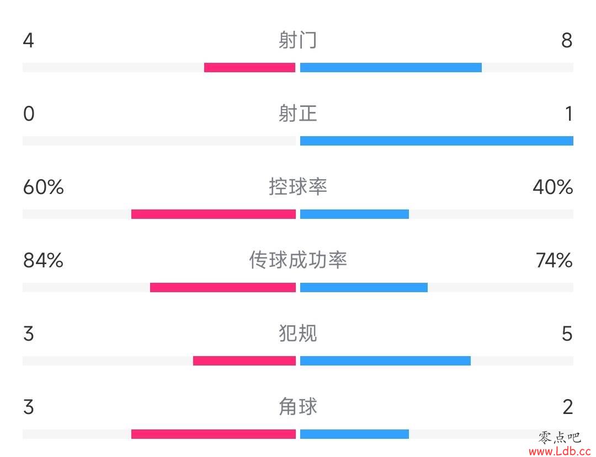This screenshot has height=457, width=596.
Task: Click the blue corners bar for 2
Action: pos(354,434)
